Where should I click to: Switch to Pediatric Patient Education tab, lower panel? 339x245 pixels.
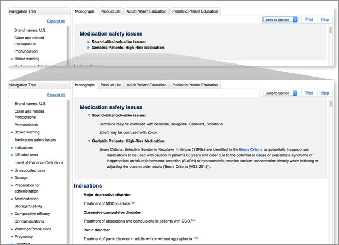click(196, 85)
